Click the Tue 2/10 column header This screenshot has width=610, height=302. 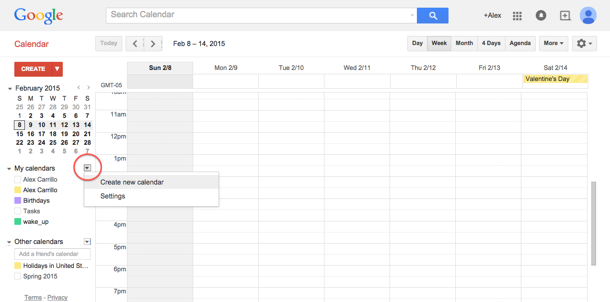[291, 68]
